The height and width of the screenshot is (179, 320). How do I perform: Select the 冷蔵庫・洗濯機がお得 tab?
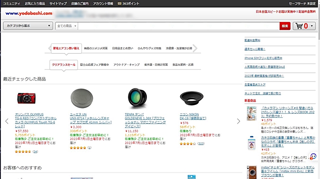pyautogui.click(x=179, y=49)
